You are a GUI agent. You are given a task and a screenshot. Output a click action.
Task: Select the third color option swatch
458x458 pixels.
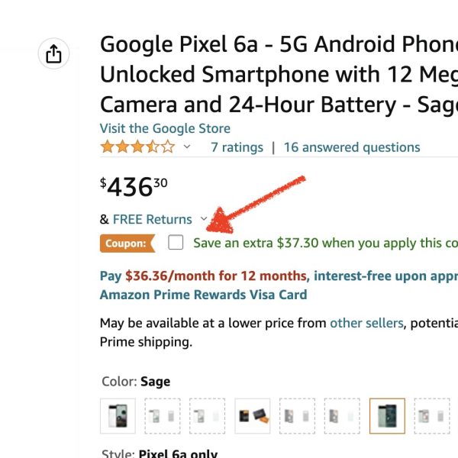(x=207, y=416)
